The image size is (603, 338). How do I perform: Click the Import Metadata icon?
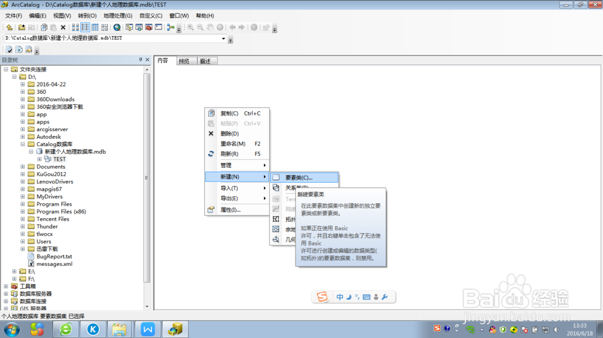29,50
